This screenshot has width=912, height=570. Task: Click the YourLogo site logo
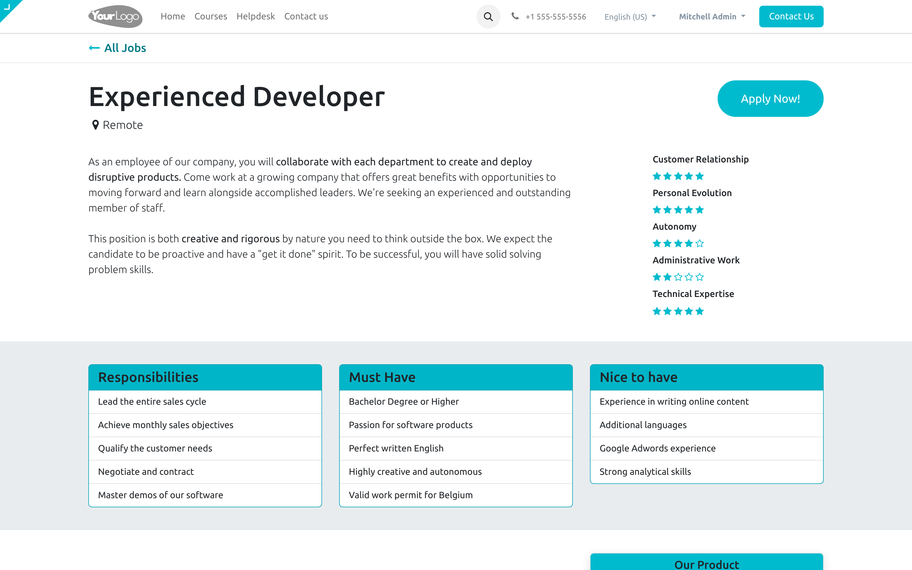tap(115, 16)
